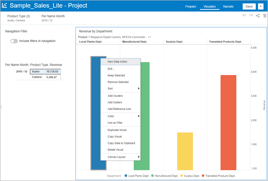Click the Revenue by Department title
Viewport: 268px width, 181px height.
96,31
